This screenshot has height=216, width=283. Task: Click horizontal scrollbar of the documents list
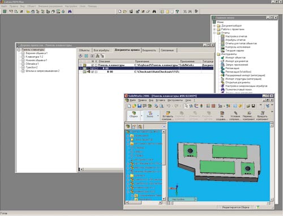(102, 170)
